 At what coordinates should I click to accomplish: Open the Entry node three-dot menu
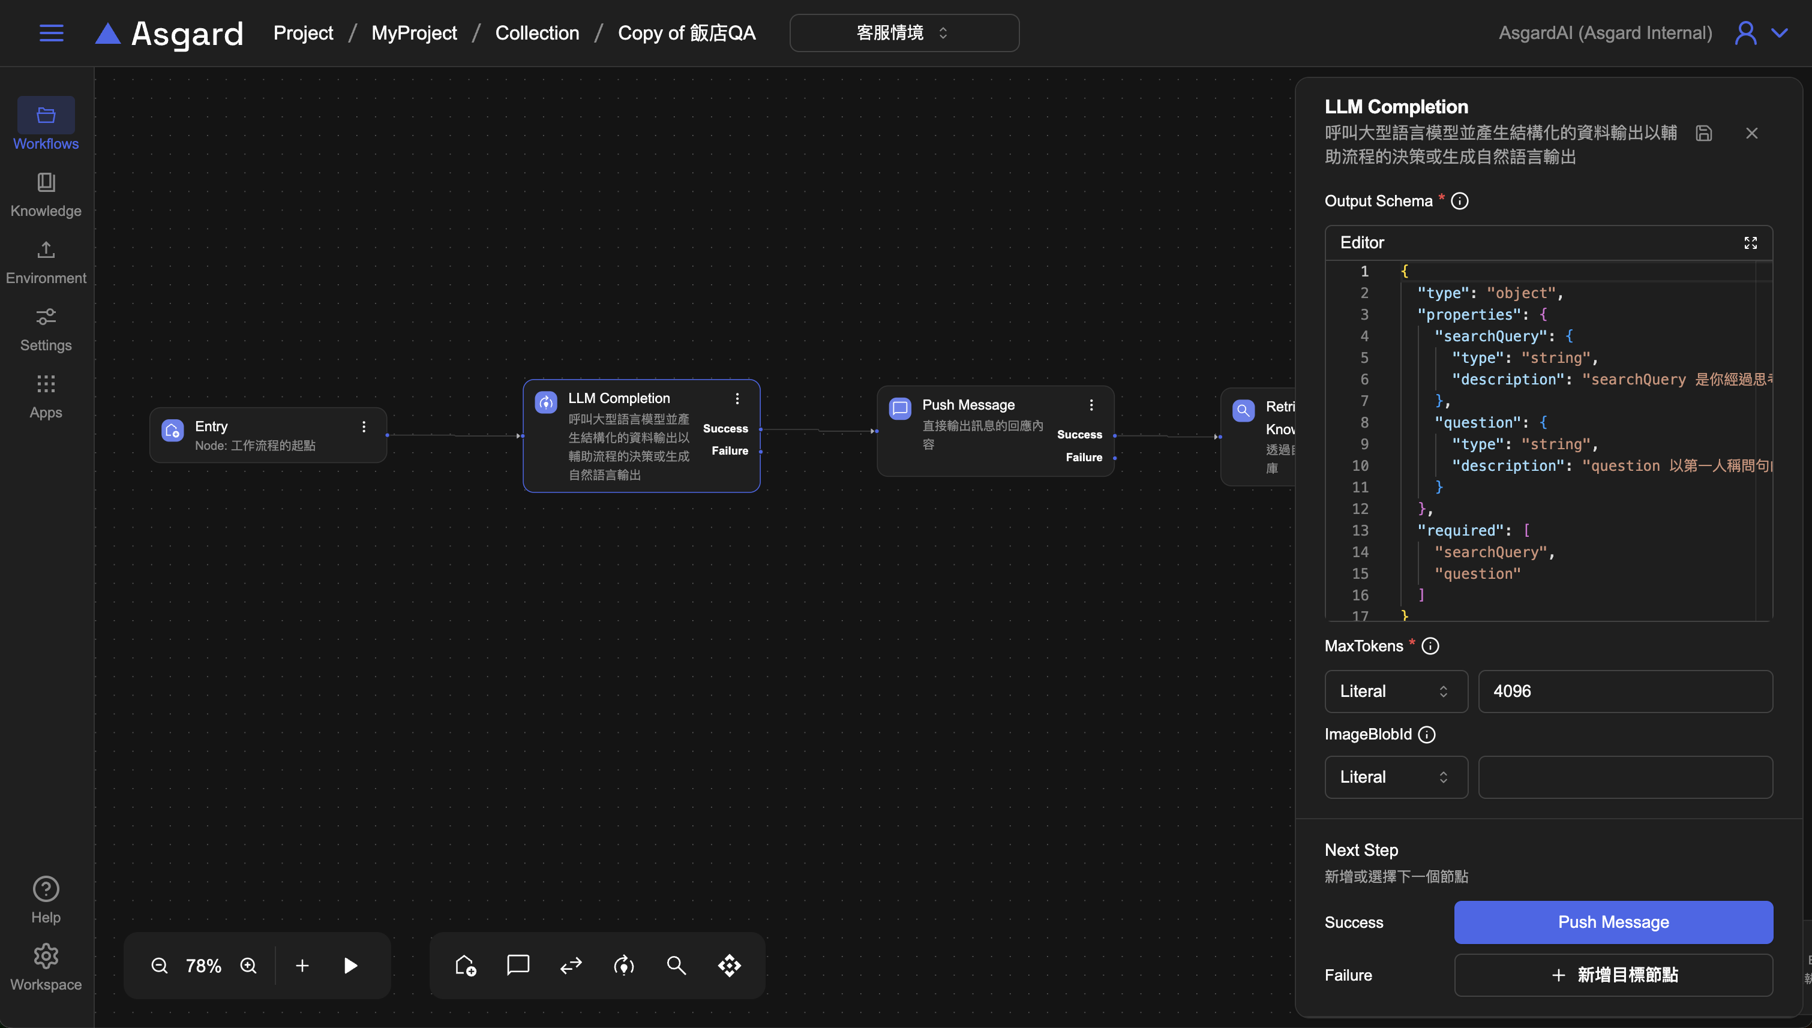364,426
